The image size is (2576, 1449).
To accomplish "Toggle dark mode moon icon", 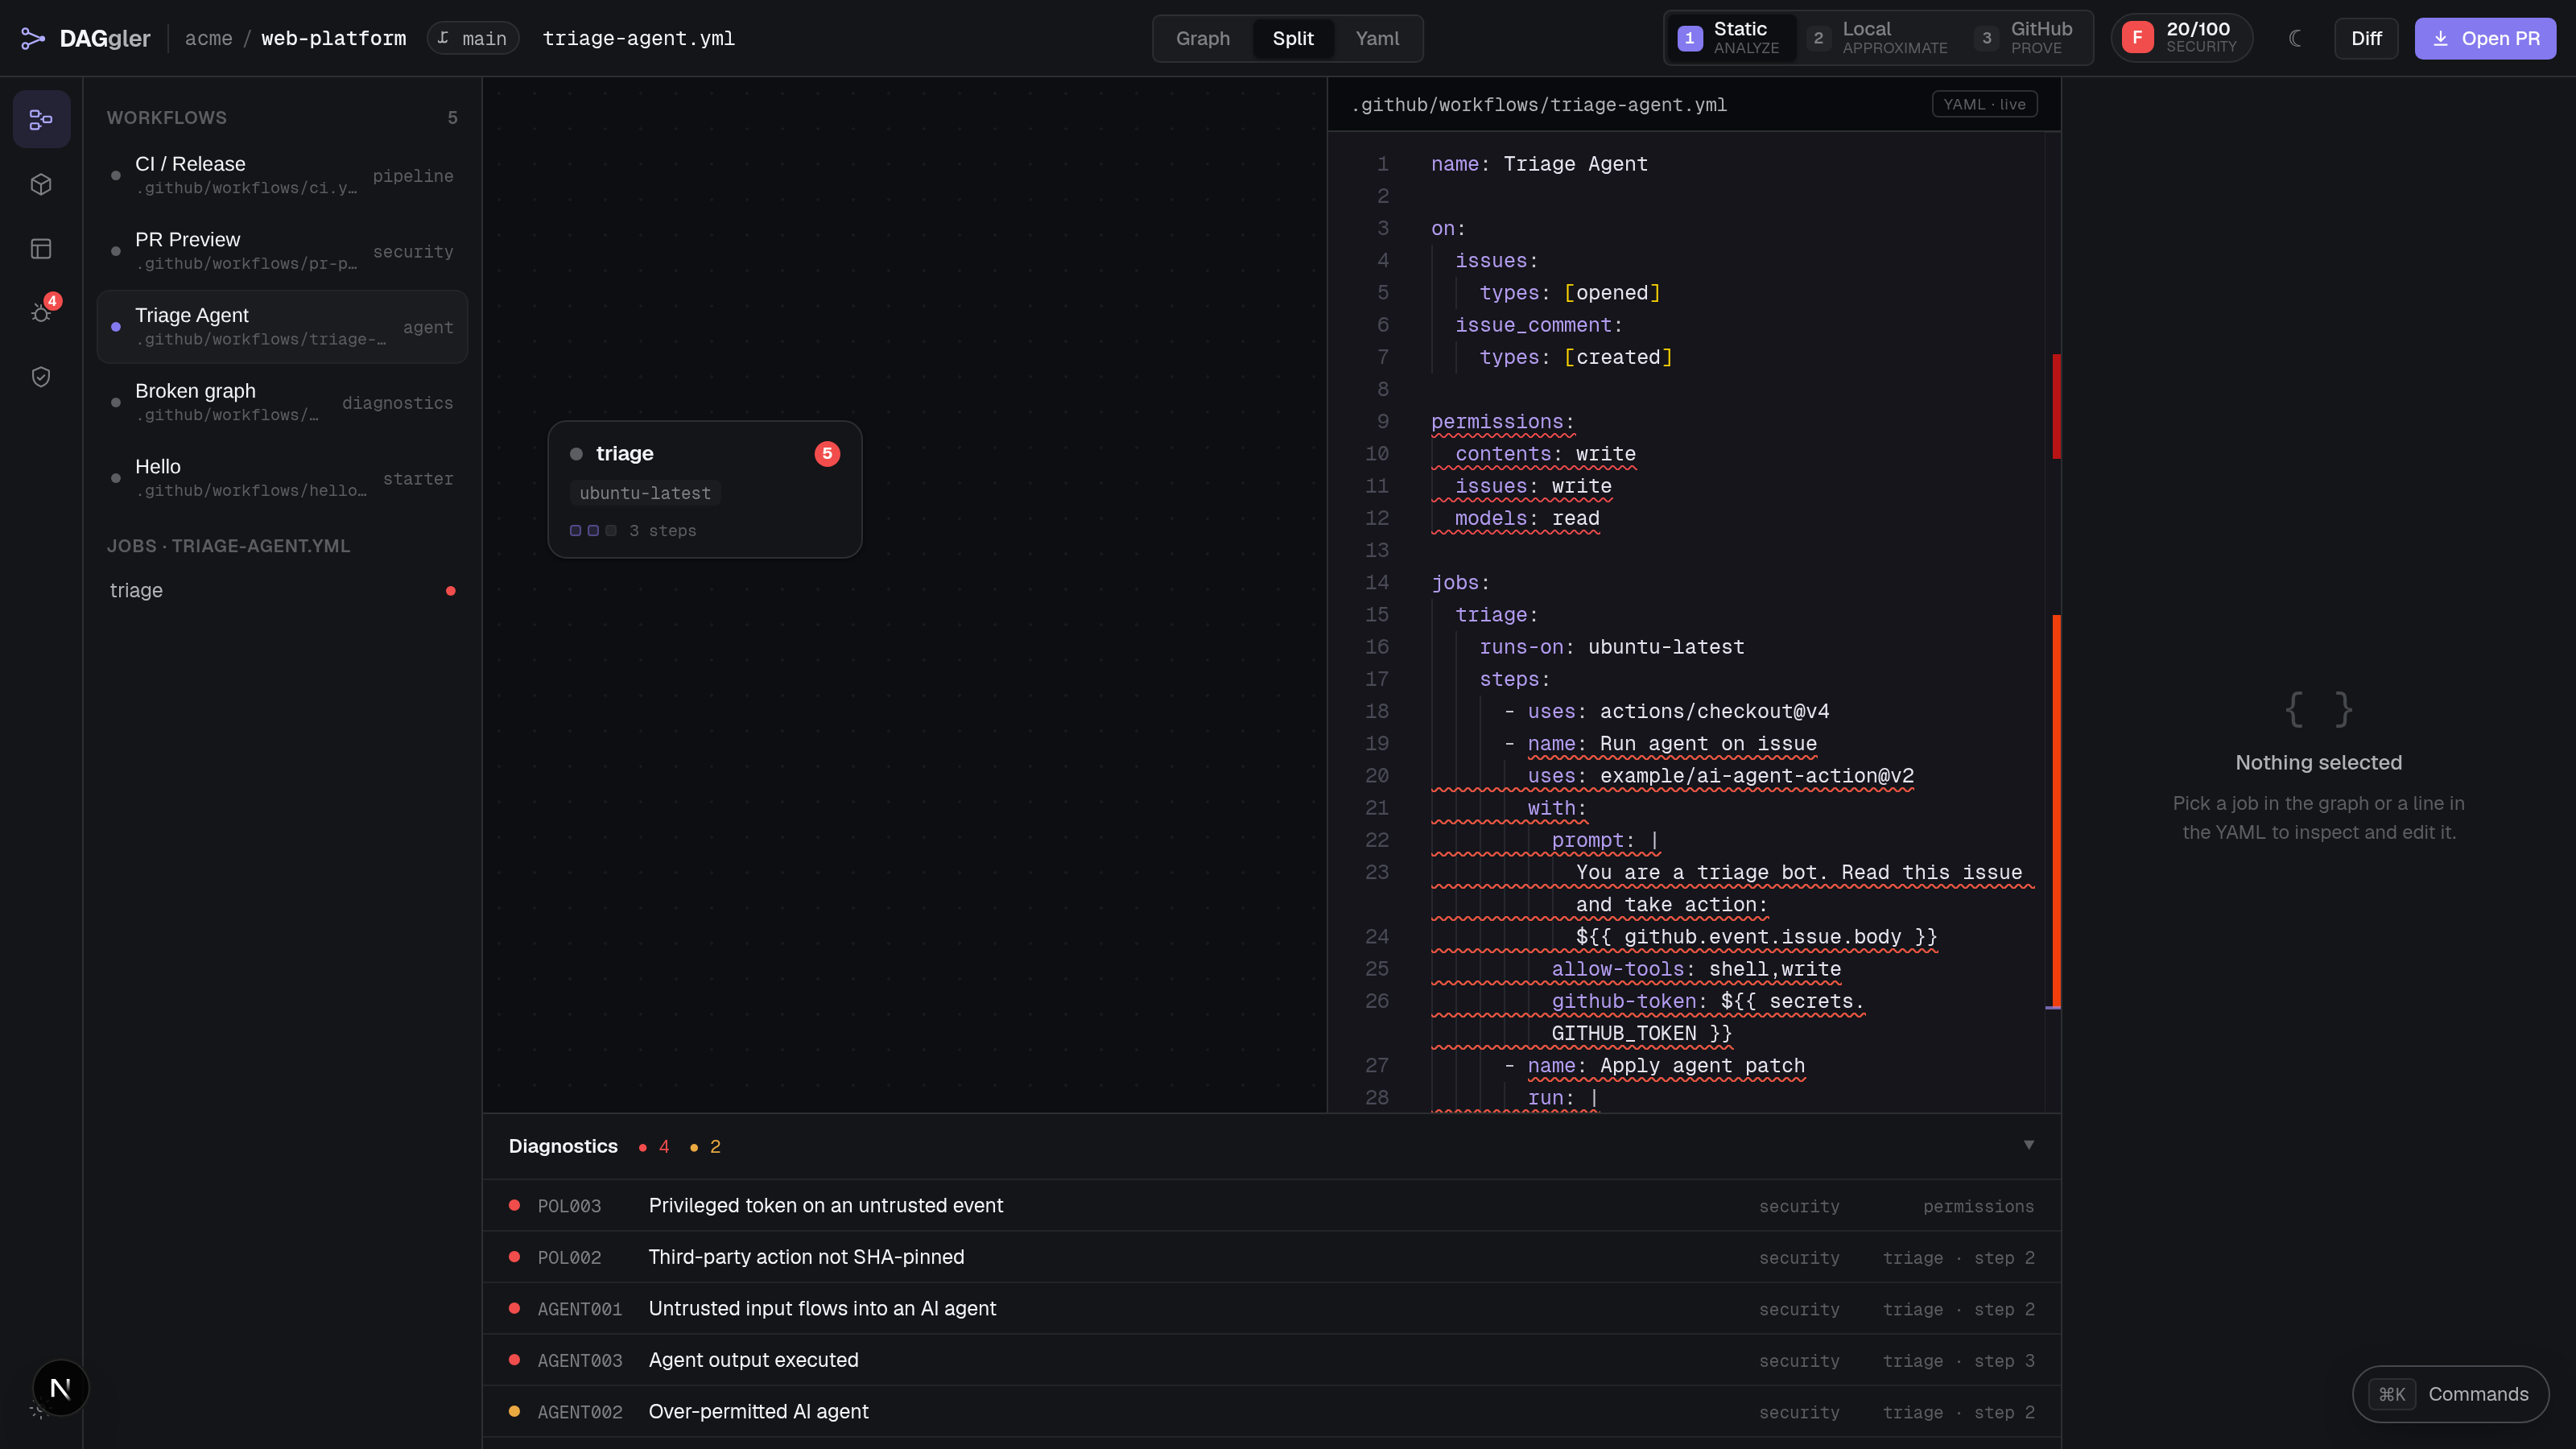I will tap(2295, 38).
